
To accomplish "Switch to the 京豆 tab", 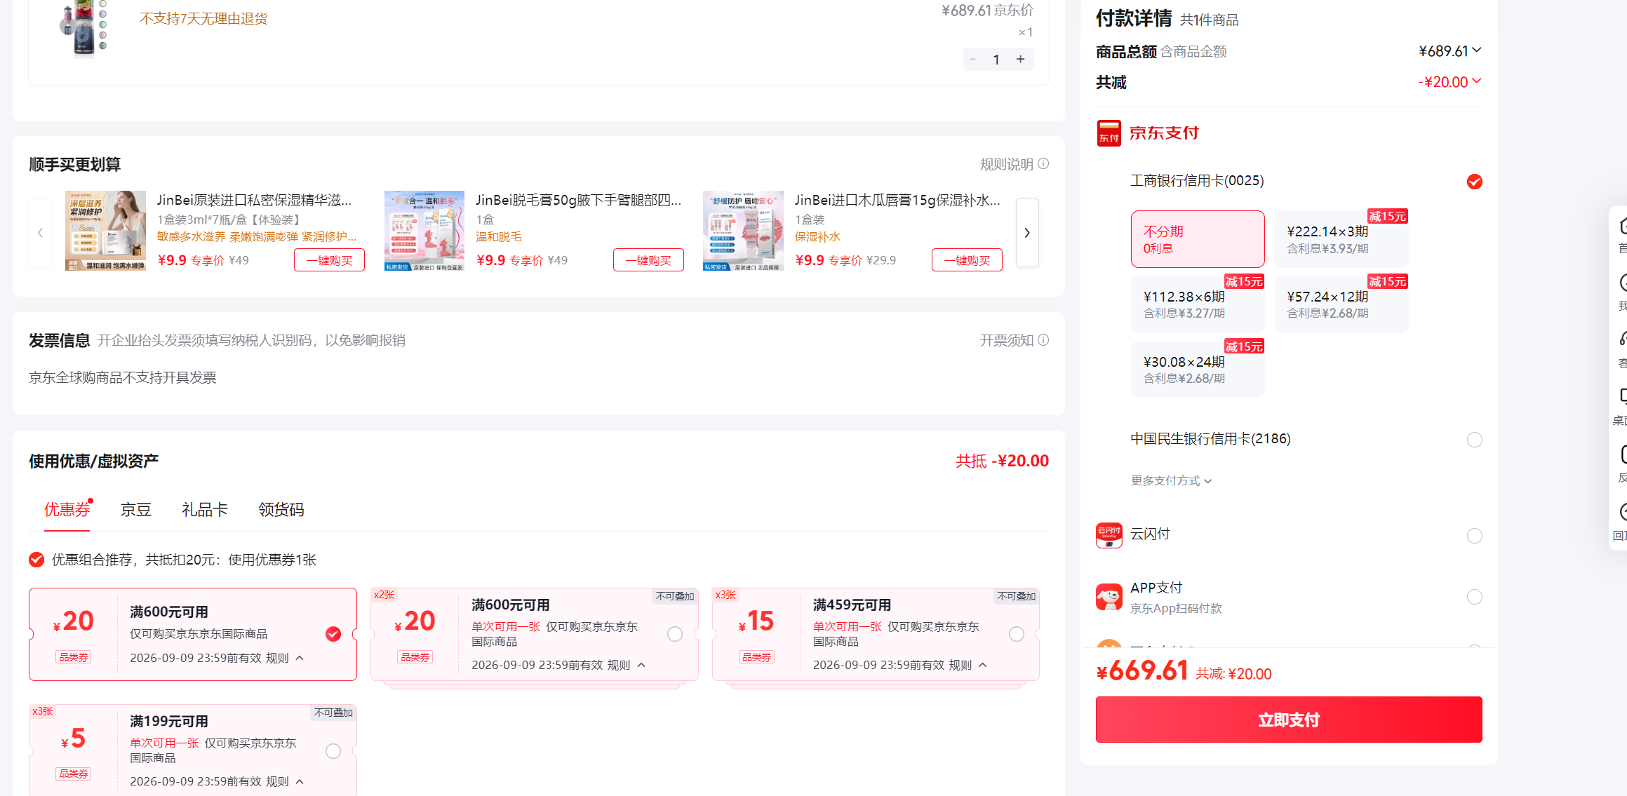I will [x=135, y=510].
